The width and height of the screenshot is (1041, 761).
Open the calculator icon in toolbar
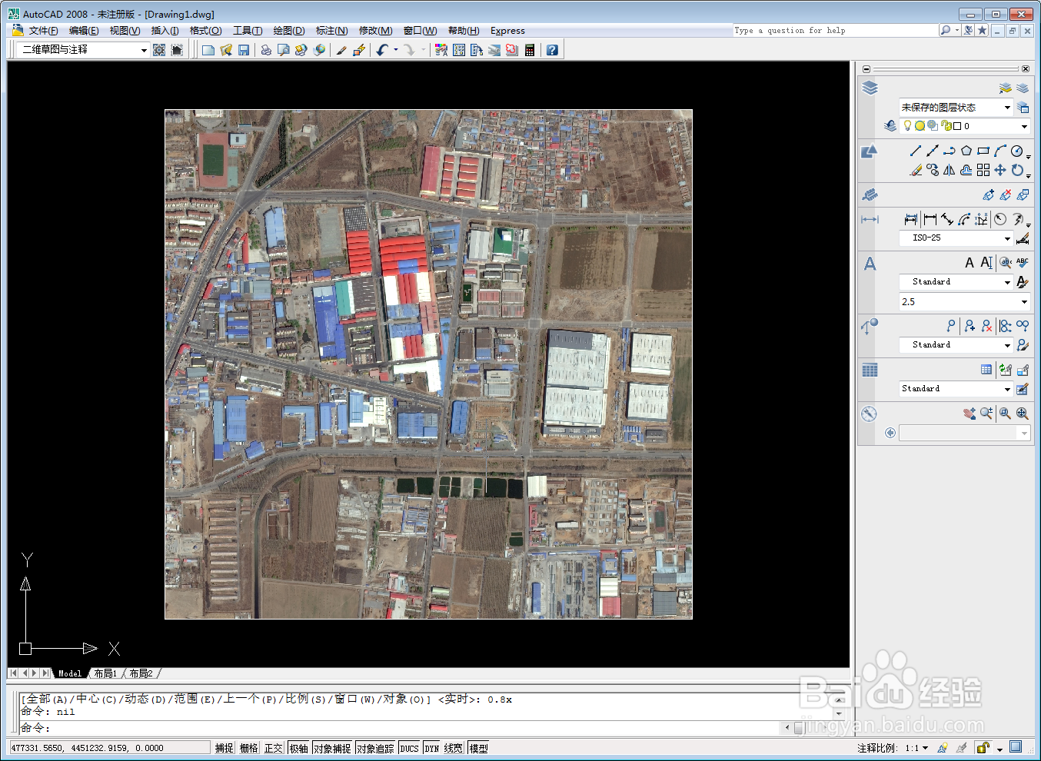pyautogui.click(x=530, y=50)
